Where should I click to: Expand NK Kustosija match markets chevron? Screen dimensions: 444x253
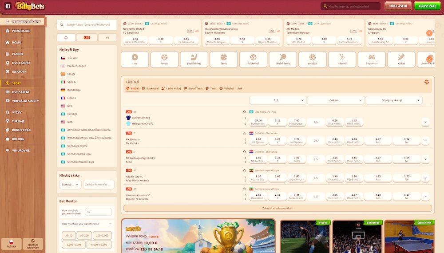425,159
